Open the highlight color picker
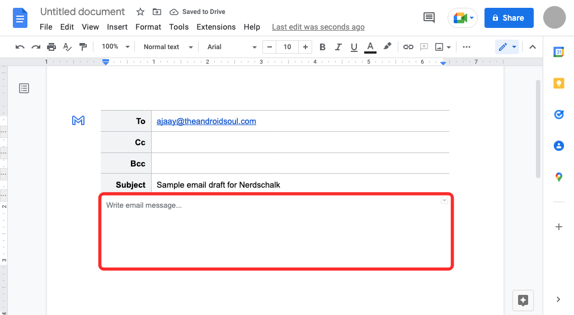Viewport: 574px width, 315px height. 387,46
